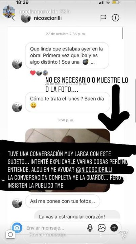Tap the back arrow chevron
Screen dimensions: 136x244
[x=13, y=18]
